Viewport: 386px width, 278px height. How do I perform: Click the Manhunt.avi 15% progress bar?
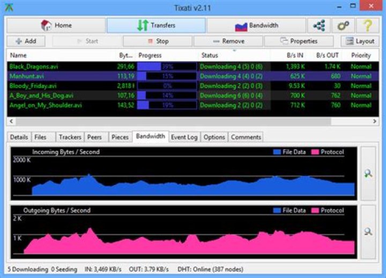pyautogui.click(x=167, y=76)
